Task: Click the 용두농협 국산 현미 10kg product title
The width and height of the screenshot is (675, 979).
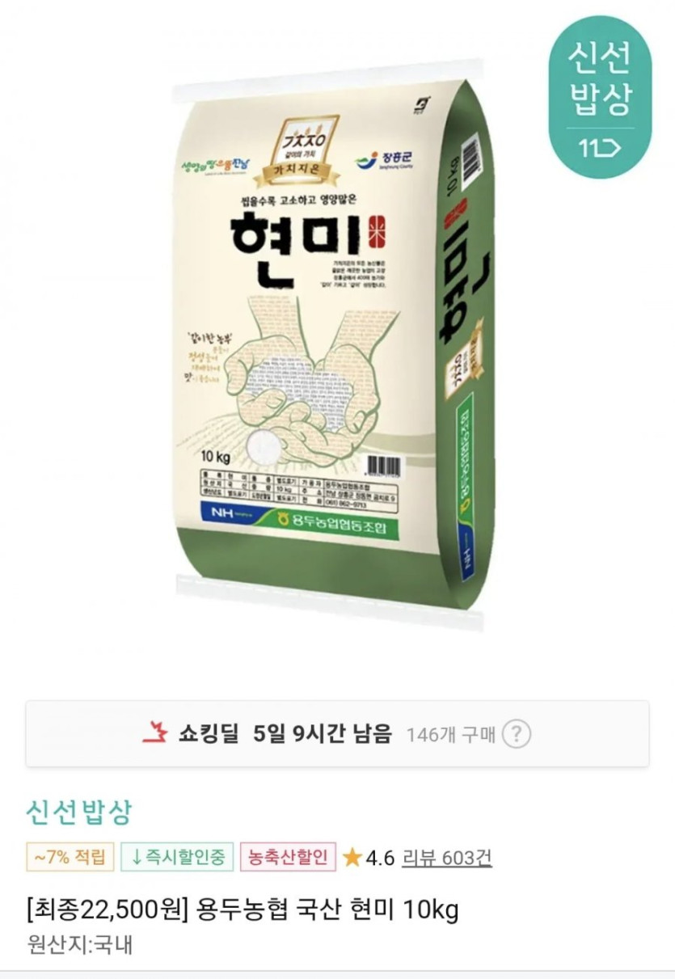Action: tap(243, 911)
